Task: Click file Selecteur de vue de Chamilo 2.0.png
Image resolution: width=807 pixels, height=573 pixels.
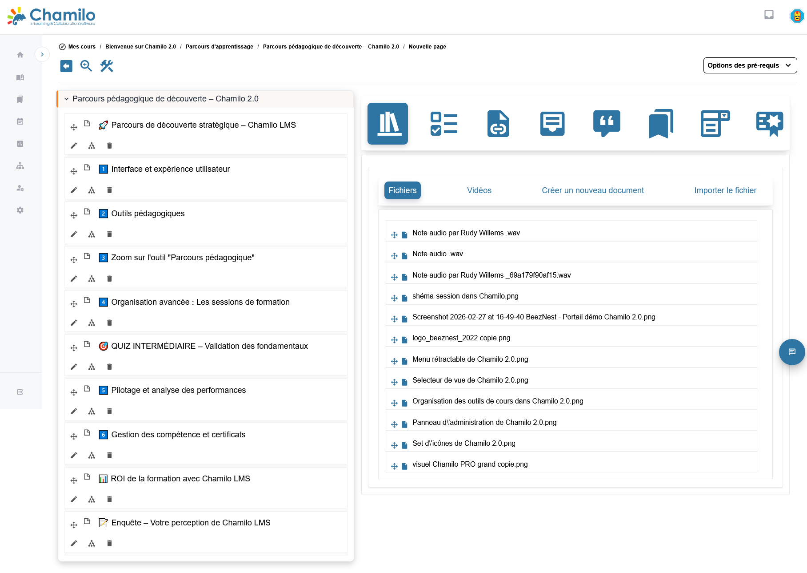Action: coord(470,380)
